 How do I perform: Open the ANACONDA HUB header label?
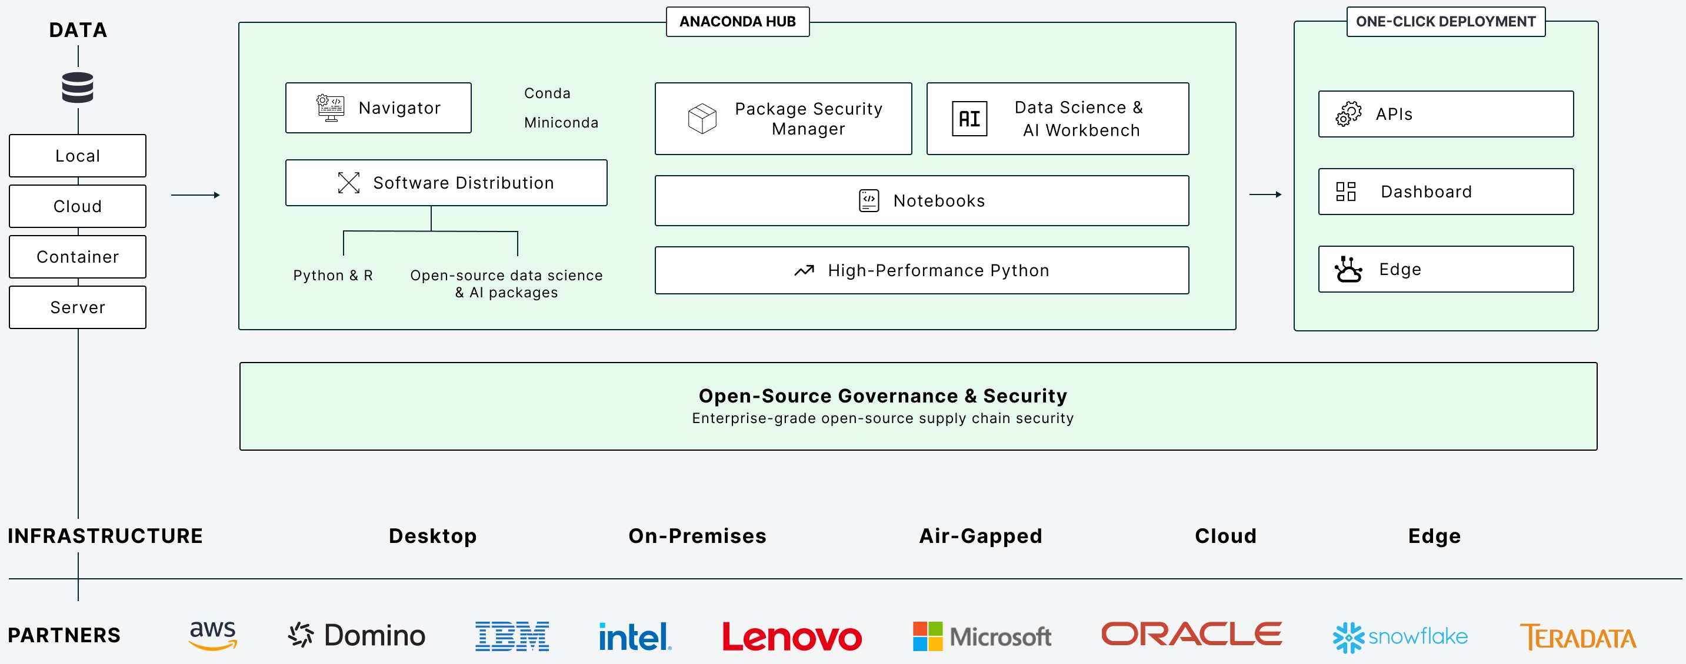(x=738, y=22)
